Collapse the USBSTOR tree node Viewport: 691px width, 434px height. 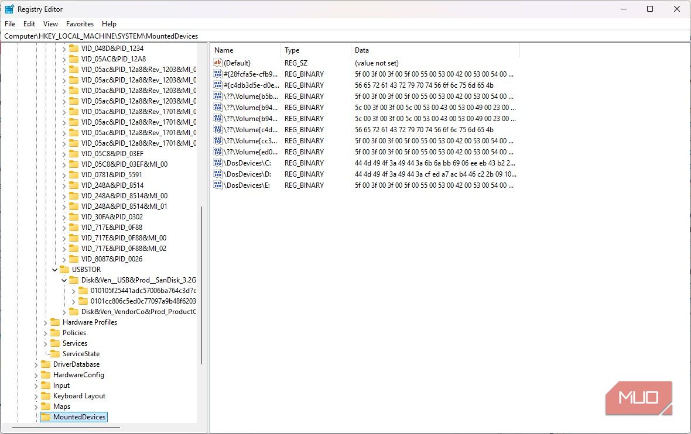pyautogui.click(x=54, y=270)
